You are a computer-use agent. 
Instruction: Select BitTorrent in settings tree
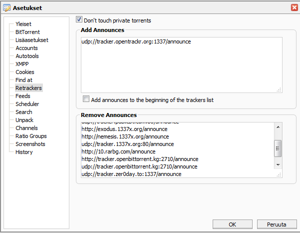(27, 32)
